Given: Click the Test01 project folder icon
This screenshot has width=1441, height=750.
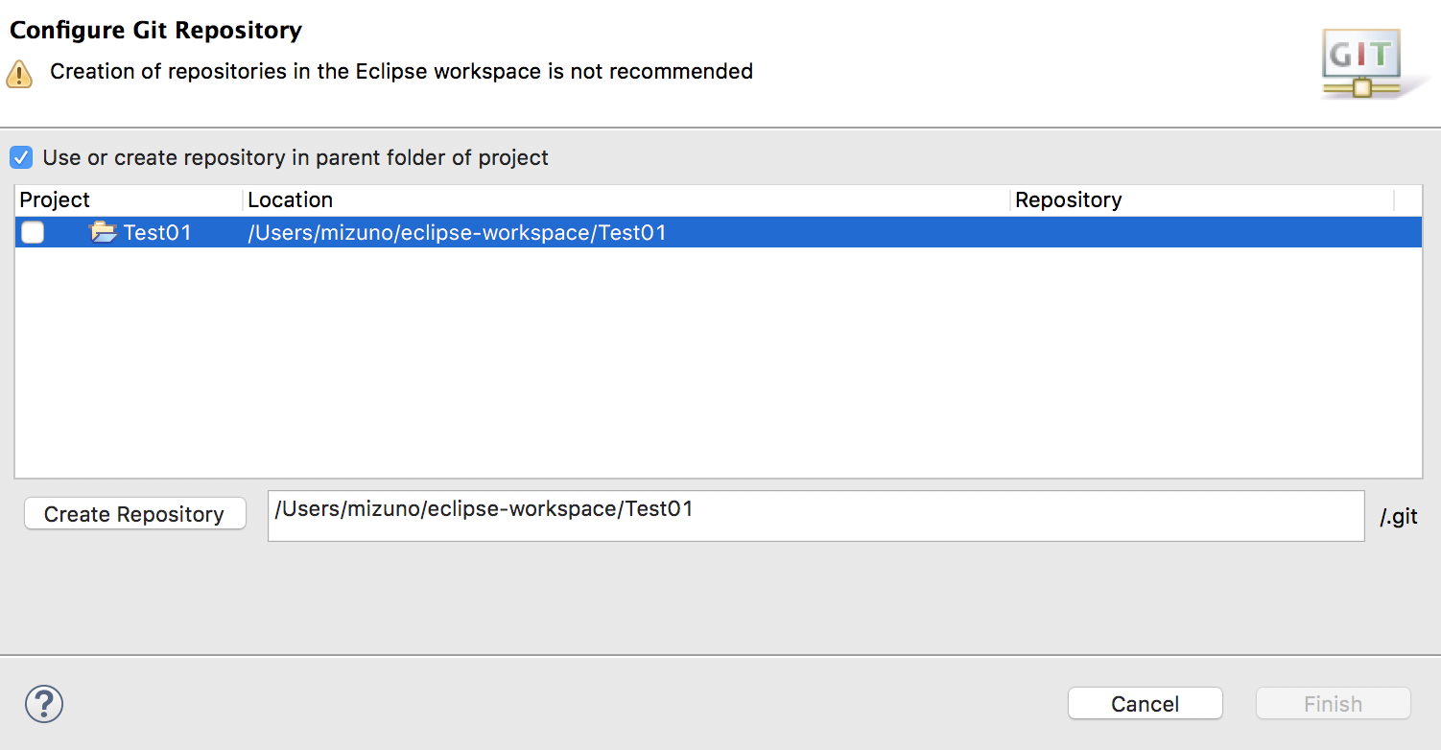Looking at the screenshot, I should (x=103, y=232).
